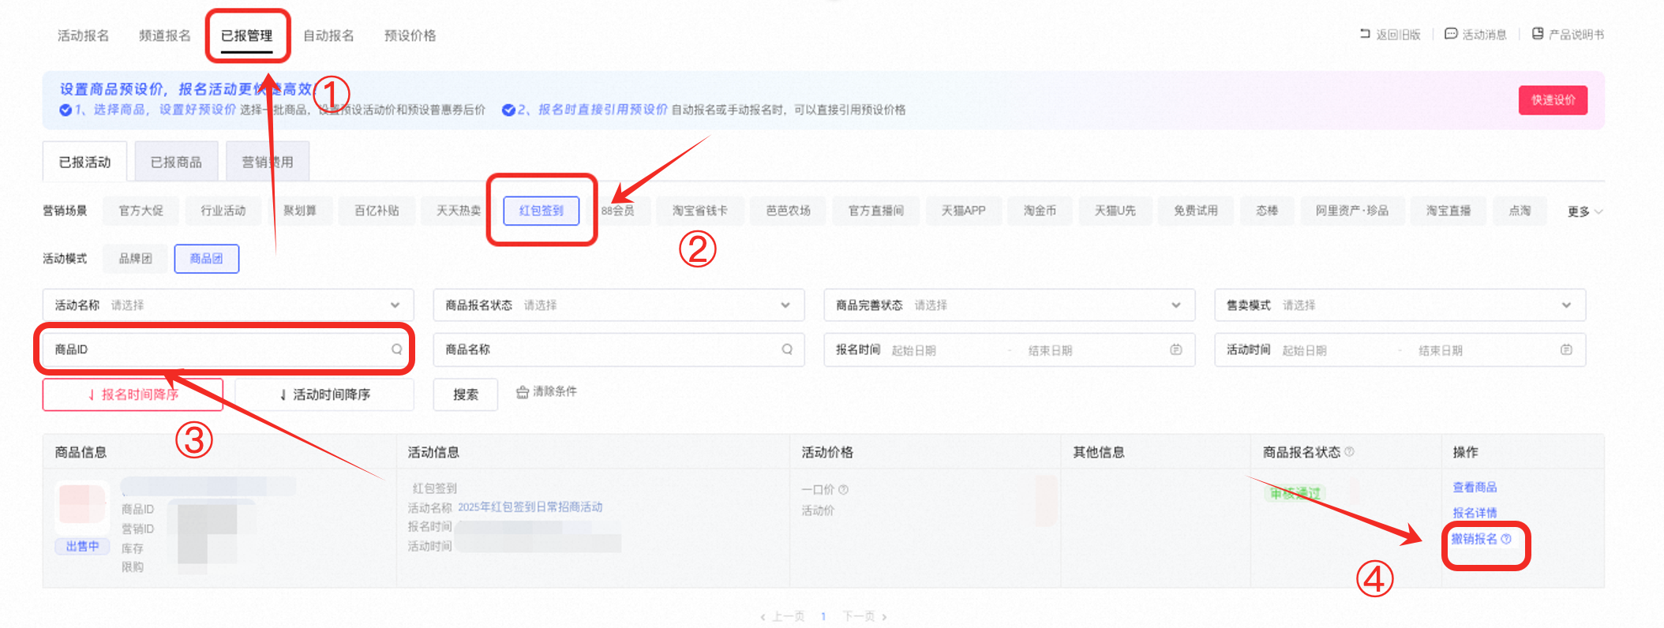Click 撤销报名 to withdraw registration
Image resolution: width=1664 pixels, height=628 pixels.
(1474, 539)
